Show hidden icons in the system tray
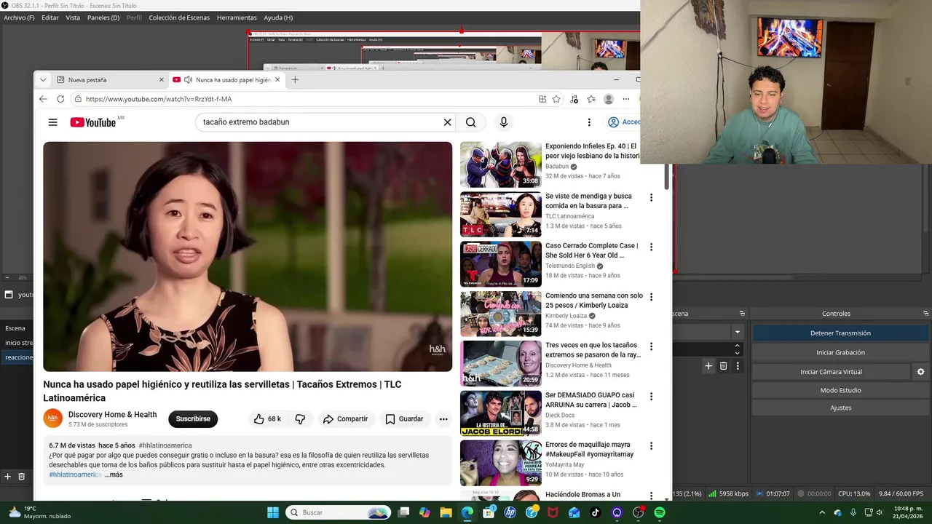This screenshot has width=932, height=524. pyautogui.click(x=822, y=512)
